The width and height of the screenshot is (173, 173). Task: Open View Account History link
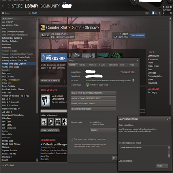click(x=128, y=72)
